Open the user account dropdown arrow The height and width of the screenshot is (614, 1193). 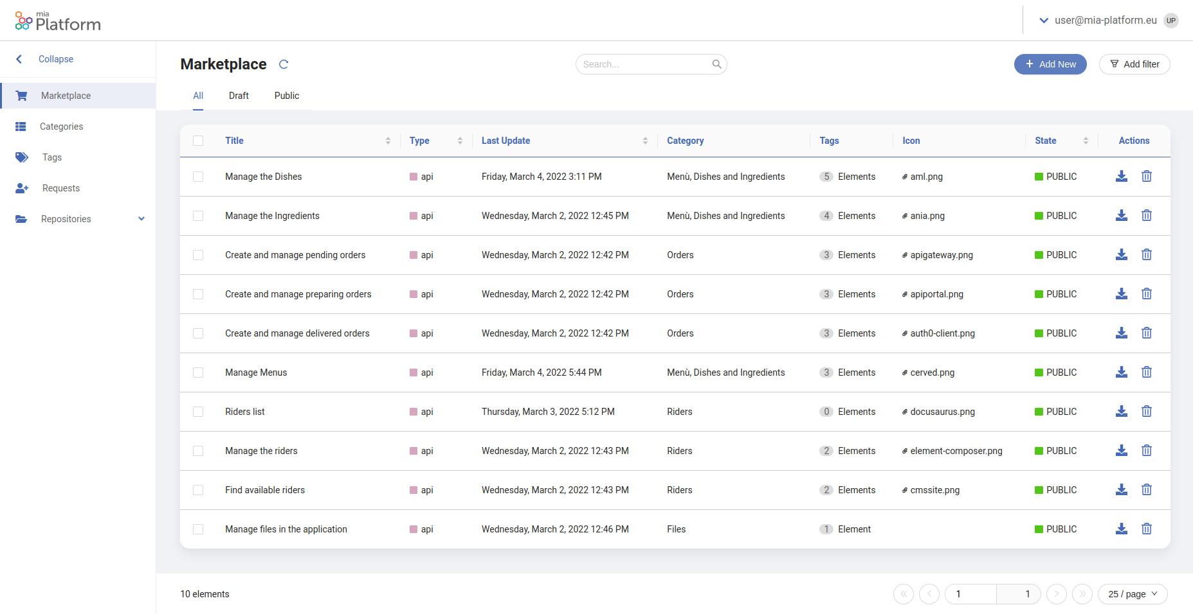click(x=1044, y=20)
